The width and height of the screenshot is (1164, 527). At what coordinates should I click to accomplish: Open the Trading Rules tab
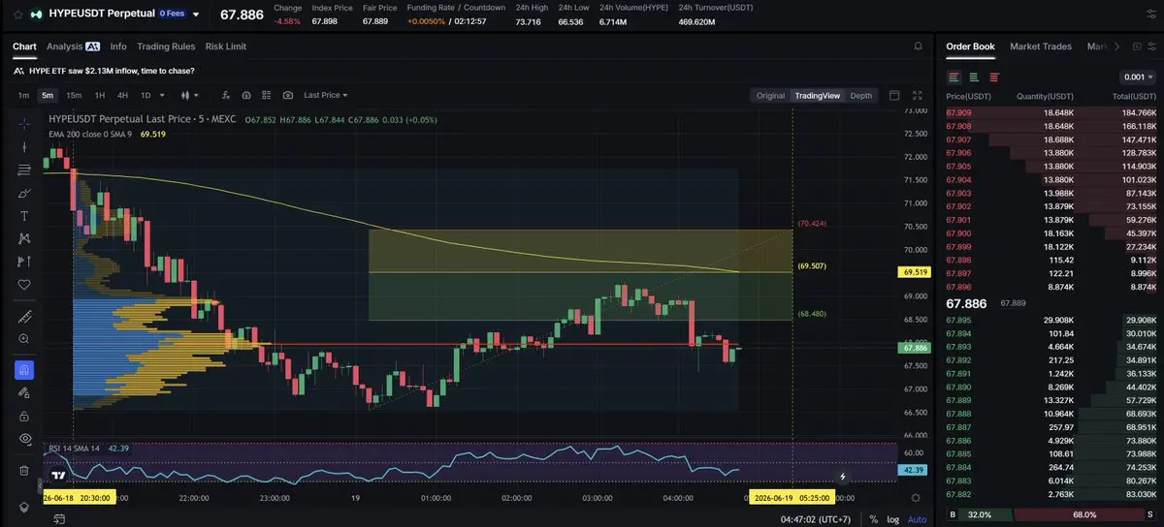[x=166, y=46]
